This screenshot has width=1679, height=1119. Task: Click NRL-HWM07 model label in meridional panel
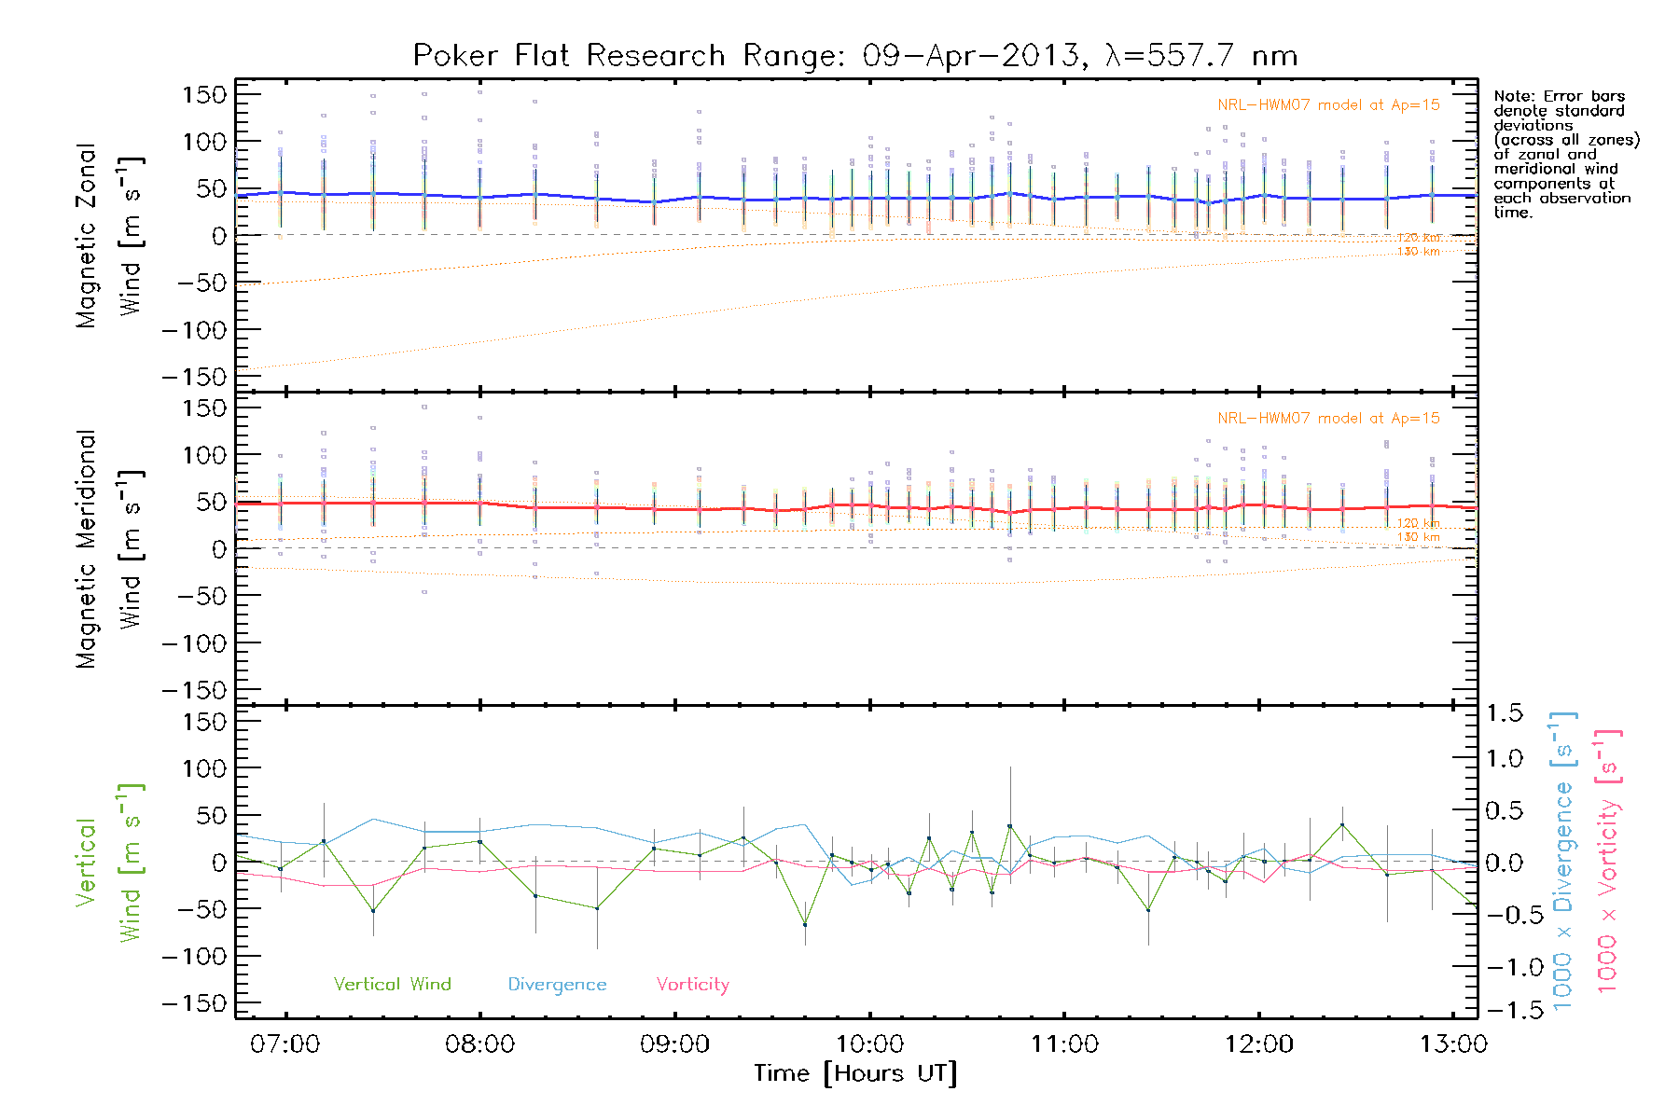pyautogui.click(x=1328, y=419)
